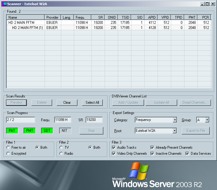Click the Select All button

92,103
